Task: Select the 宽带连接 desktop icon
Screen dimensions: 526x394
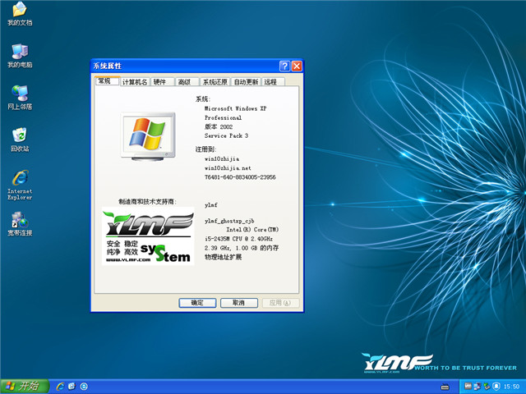Action: click(20, 224)
